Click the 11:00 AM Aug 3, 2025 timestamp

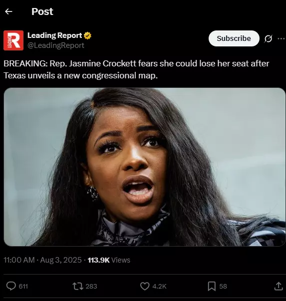42,260
